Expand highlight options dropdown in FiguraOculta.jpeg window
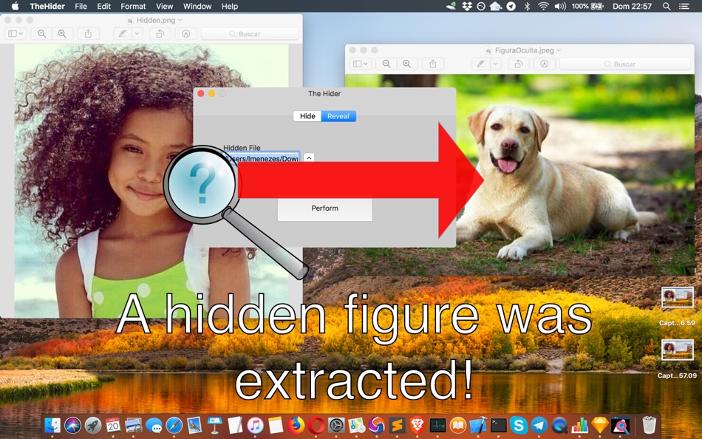 point(496,64)
